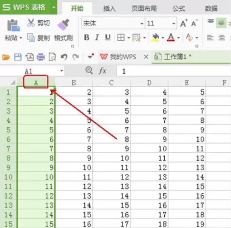This screenshot has height=228, width=231.
Task: Open the font size dropdown 11
Action: click(174, 24)
